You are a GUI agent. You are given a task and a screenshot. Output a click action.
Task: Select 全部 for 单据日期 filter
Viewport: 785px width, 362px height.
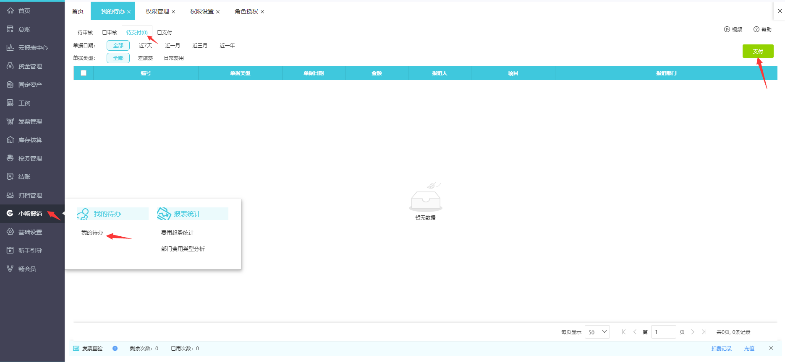(x=118, y=46)
